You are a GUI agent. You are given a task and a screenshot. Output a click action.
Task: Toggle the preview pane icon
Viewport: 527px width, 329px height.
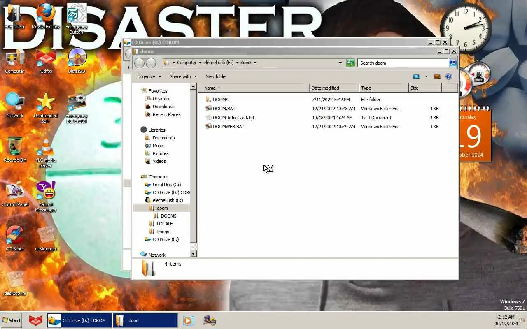click(x=437, y=76)
